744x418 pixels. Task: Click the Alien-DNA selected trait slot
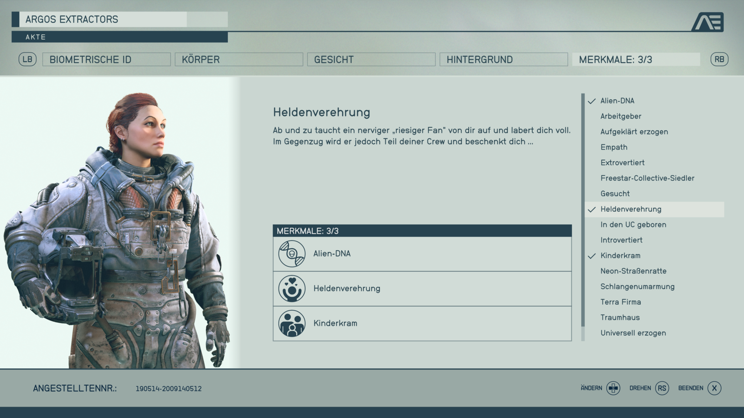[422, 254]
